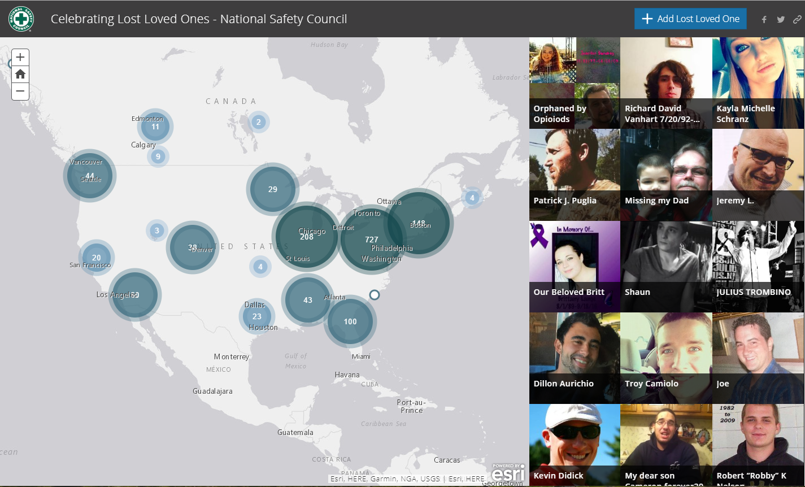Select the 100 cluster over Florida
The width and height of the screenshot is (805, 487).
[350, 321]
